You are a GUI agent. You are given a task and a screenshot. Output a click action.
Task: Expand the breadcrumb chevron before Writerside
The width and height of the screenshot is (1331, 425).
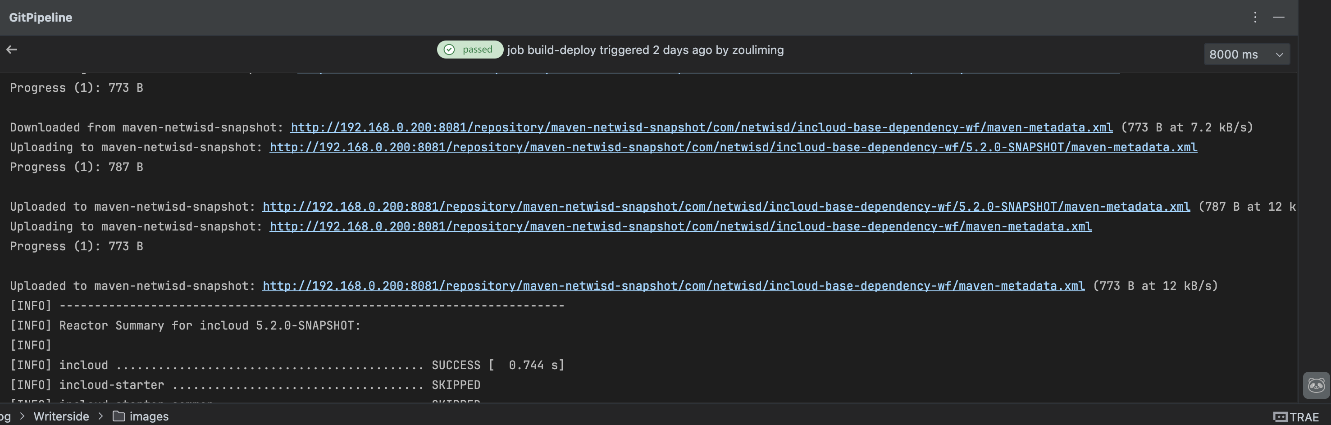tap(22, 416)
